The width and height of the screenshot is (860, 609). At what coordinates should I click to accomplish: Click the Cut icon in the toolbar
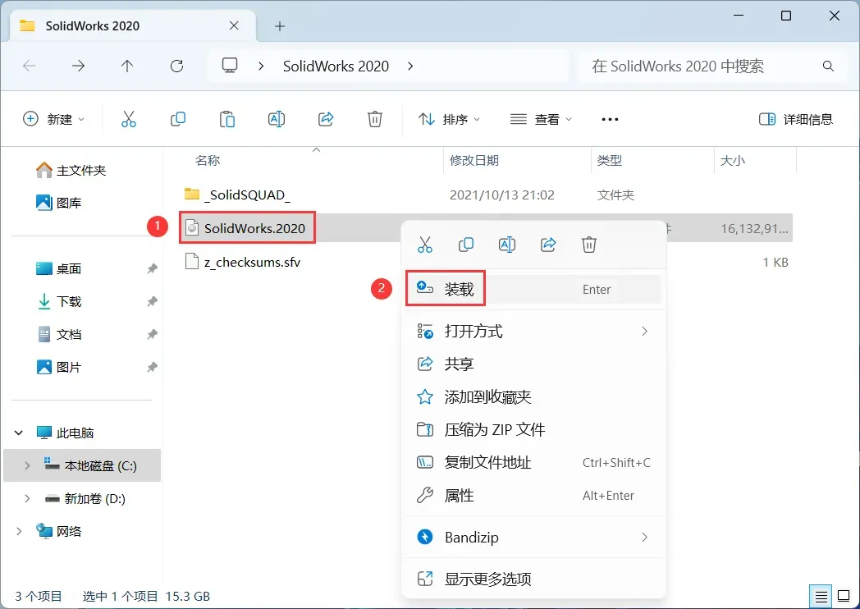(x=129, y=119)
